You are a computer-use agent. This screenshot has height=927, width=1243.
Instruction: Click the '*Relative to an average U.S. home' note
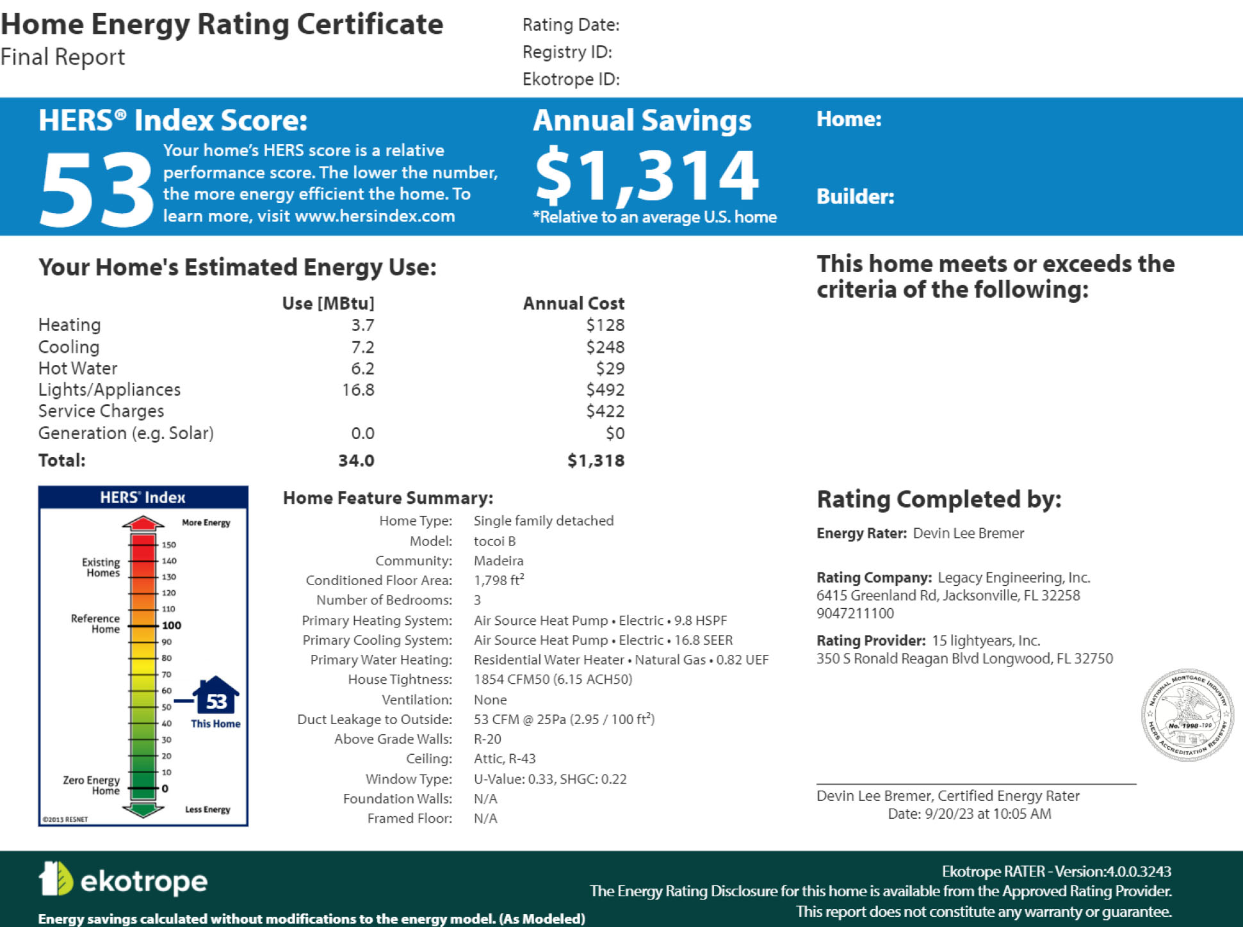point(654,217)
